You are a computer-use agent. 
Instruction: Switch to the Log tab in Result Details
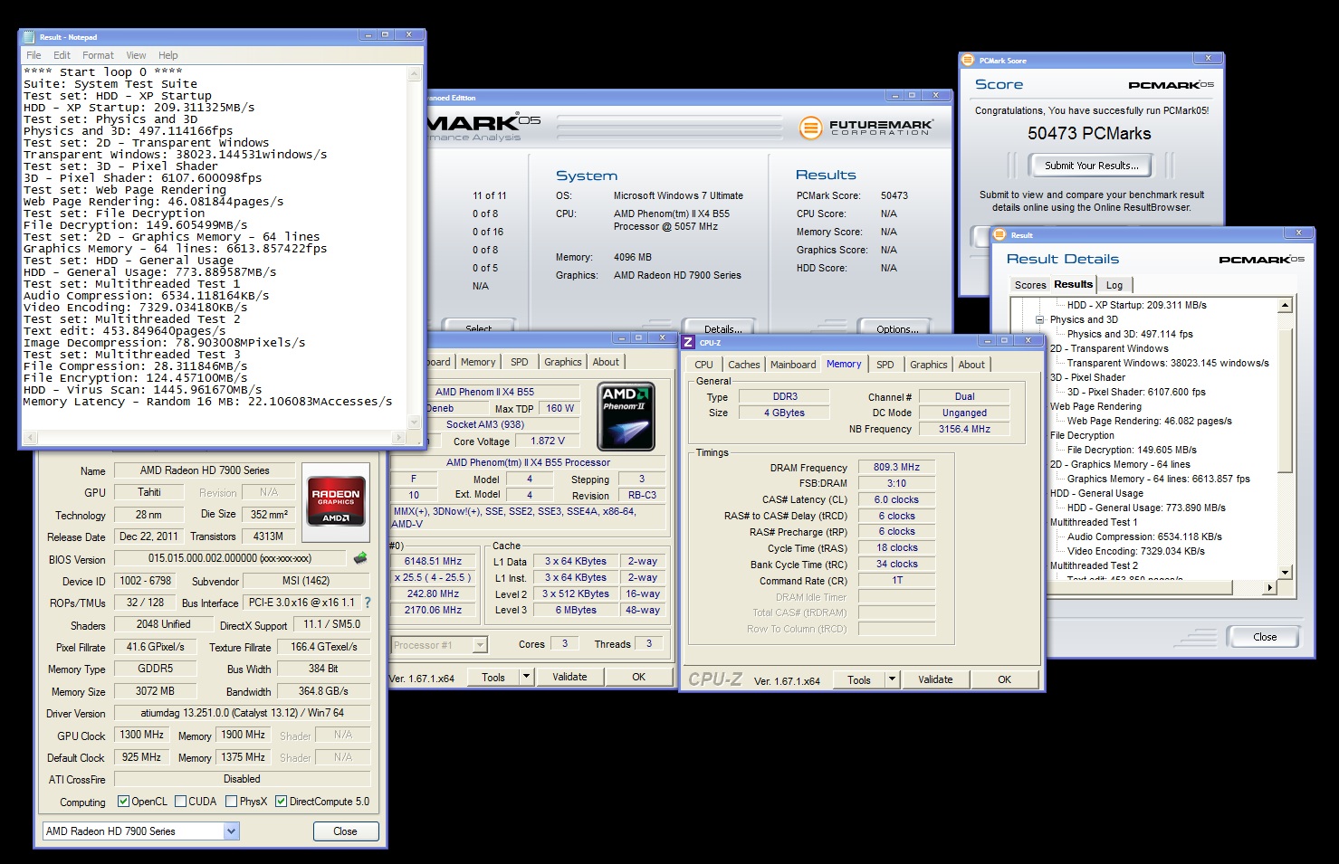point(1114,285)
